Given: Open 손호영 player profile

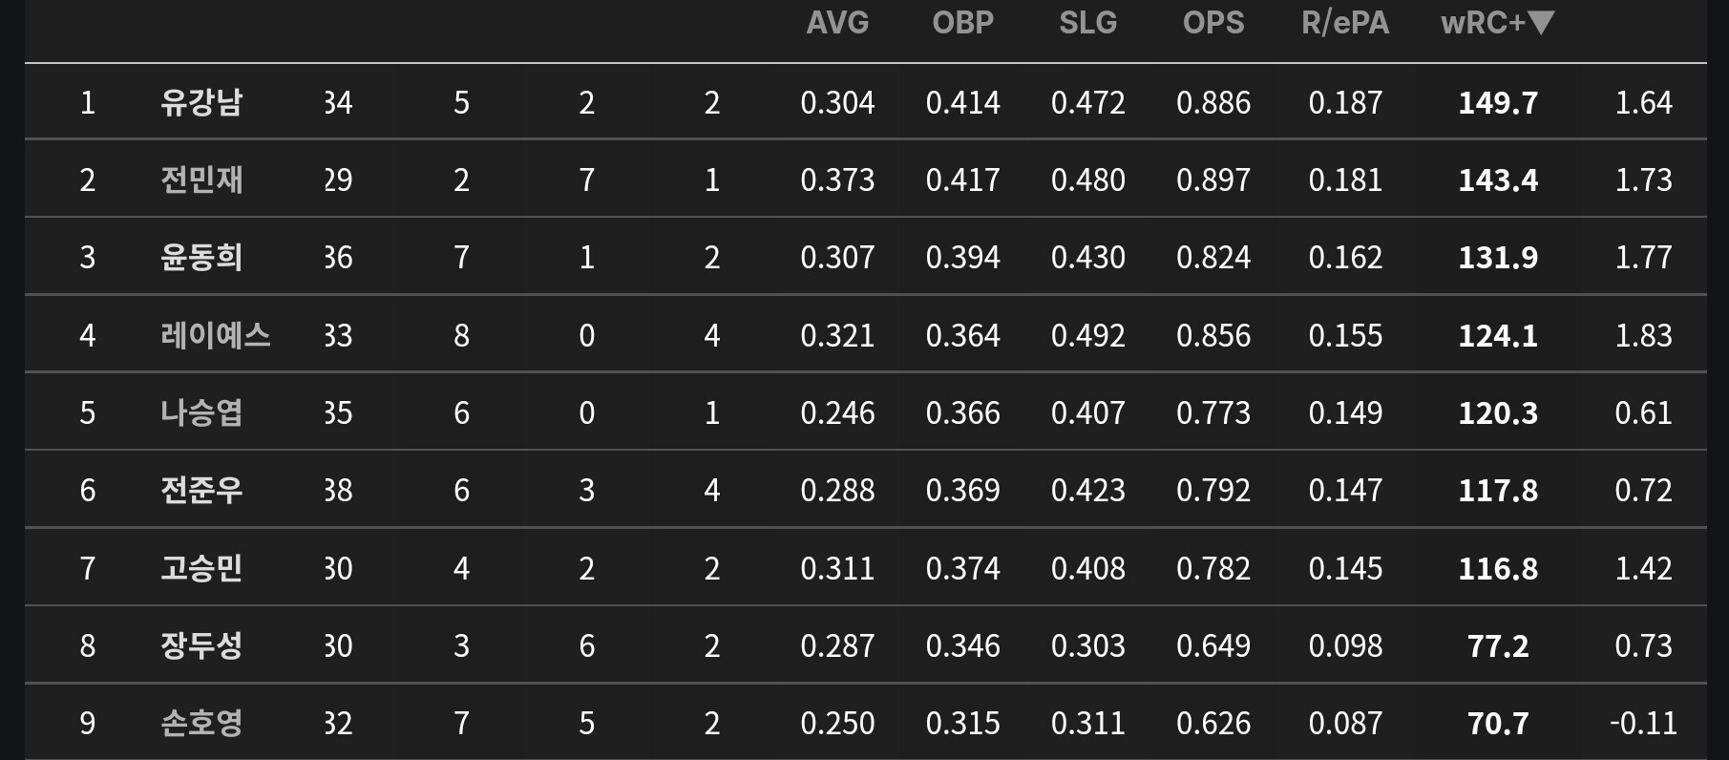Looking at the screenshot, I should click(x=201, y=723).
